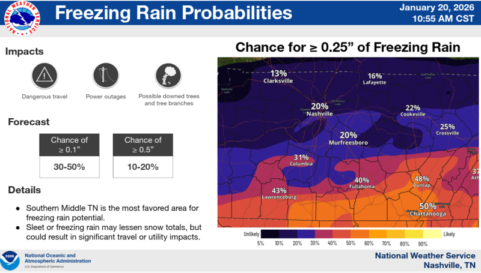
Task: Click the downed trees icon
Action: click(x=168, y=76)
